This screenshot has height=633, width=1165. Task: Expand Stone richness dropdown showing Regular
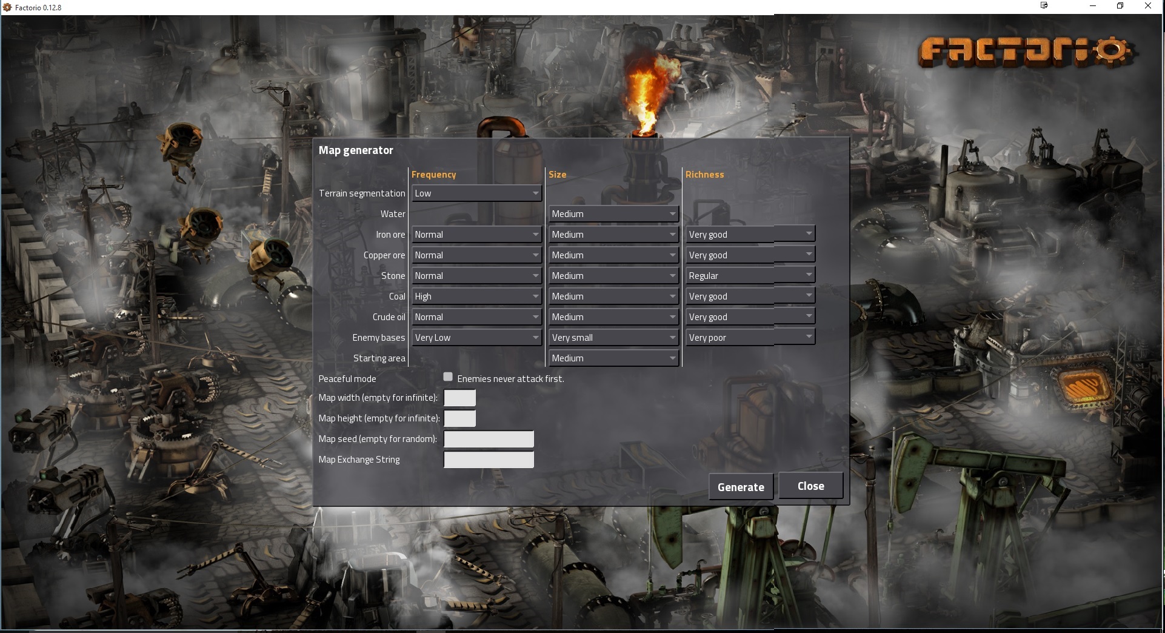click(750, 275)
